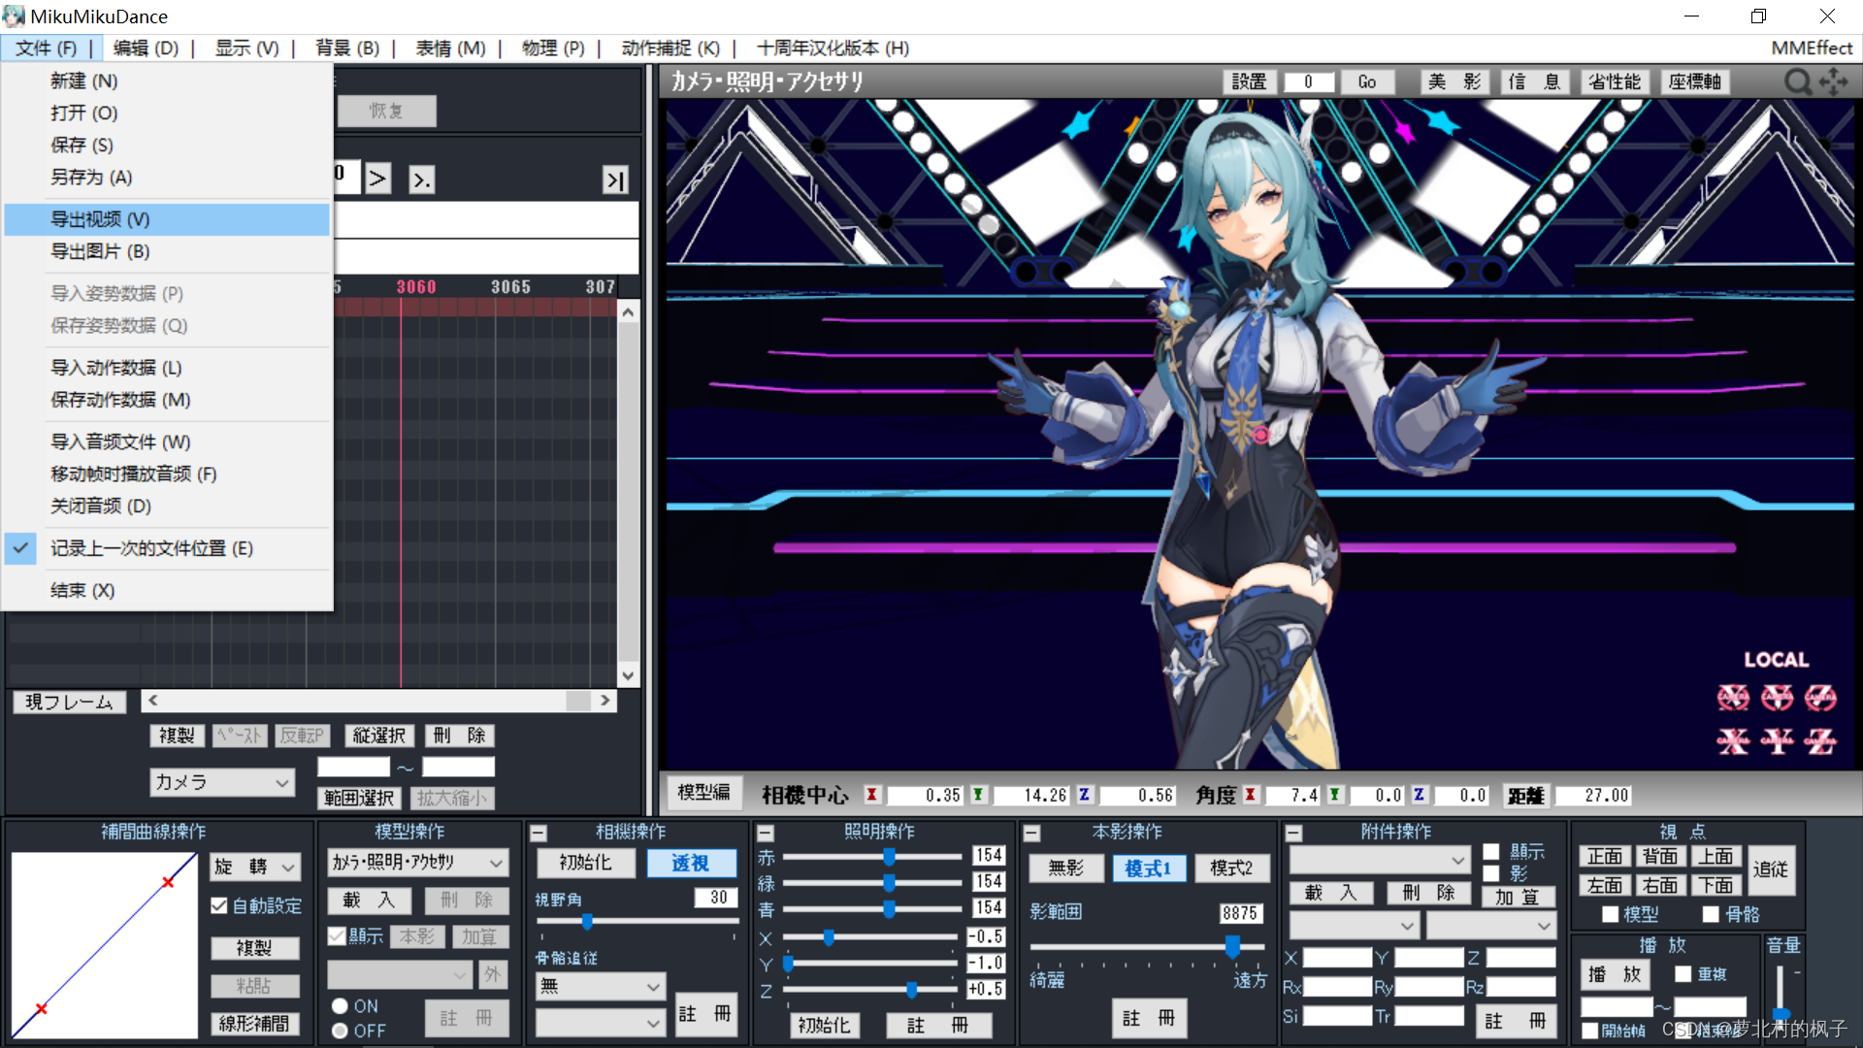Screen dimensions: 1863x1048
Task: Click the 距離 value field 27.00
Action: [x=1594, y=796]
